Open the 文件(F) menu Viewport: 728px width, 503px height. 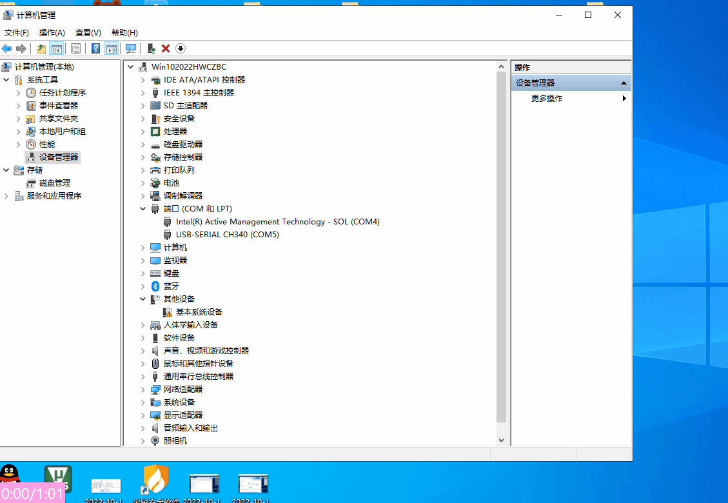17,32
